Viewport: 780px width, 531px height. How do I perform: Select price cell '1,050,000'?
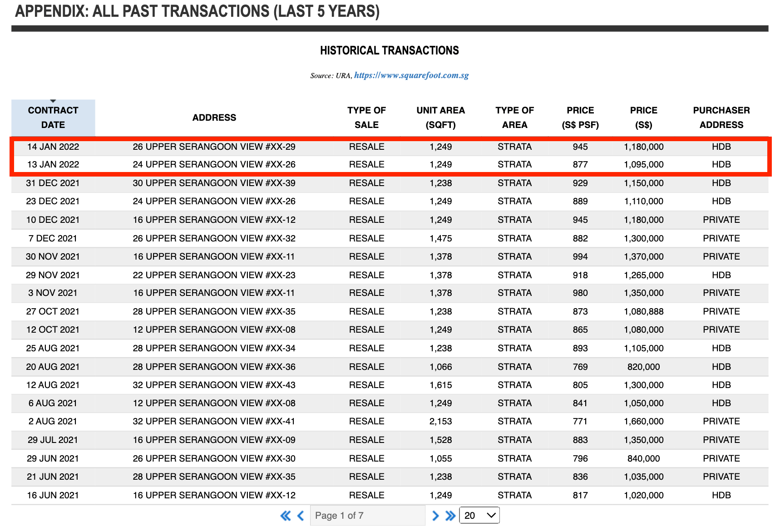tap(644, 403)
